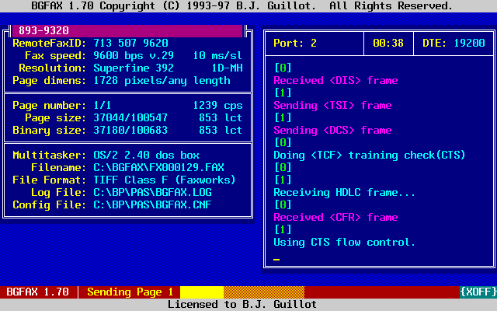
Task: Click the RemoteFaxID: label
Action: click(x=50, y=44)
